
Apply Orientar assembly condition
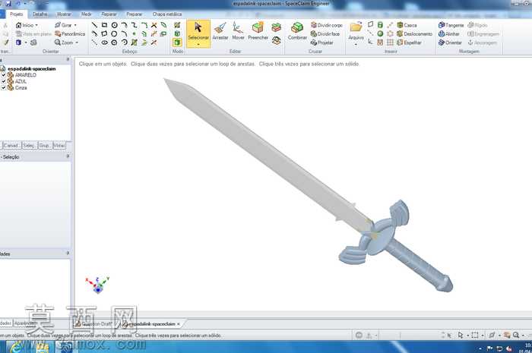(x=450, y=43)
